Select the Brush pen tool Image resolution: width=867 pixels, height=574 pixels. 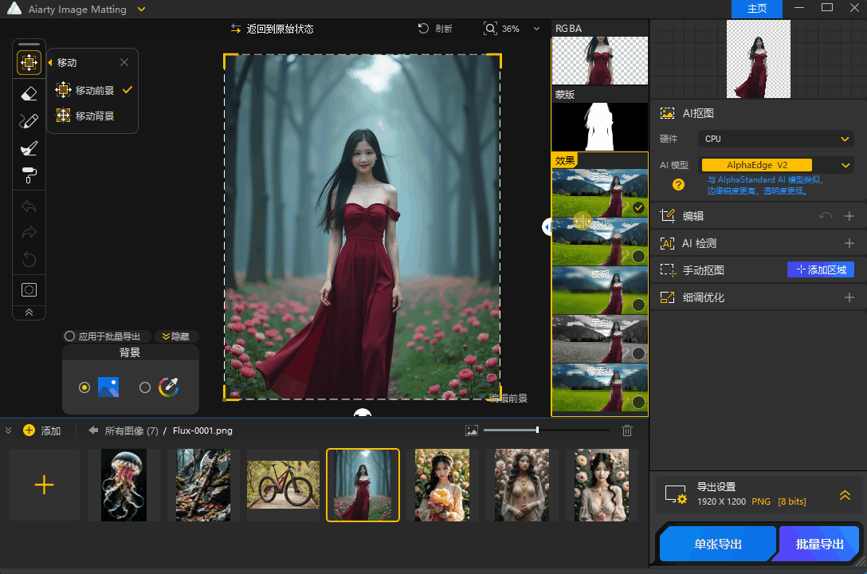[x=29, y=121]
